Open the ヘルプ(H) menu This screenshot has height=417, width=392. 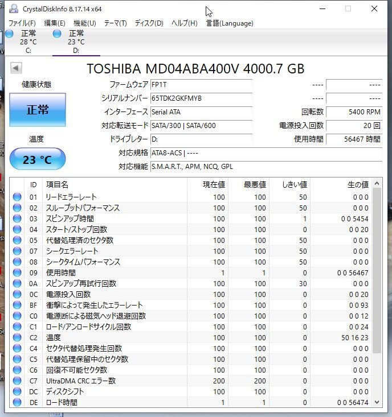click(x=184, y=23)
